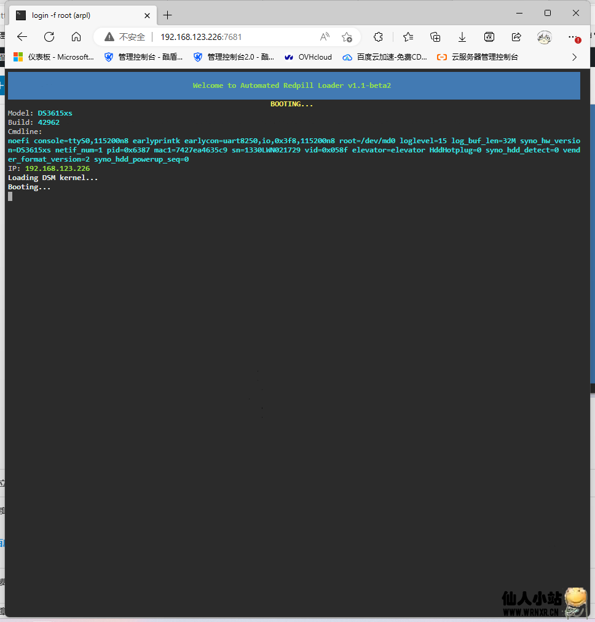The width and height of the screenshot is (595, 622).
Task: Click the address bar URL field
Action: click(234, 37)
